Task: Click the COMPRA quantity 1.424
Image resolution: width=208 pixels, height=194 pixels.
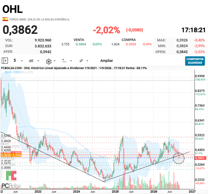Action: pyautogui.click(x=115, y=44)
